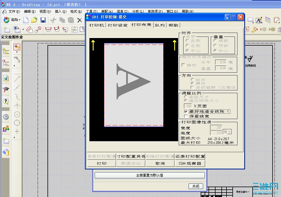Select 左侧 left horizontal alignment radio
Viewport: 281px width, 197px height.
[187, 41]
